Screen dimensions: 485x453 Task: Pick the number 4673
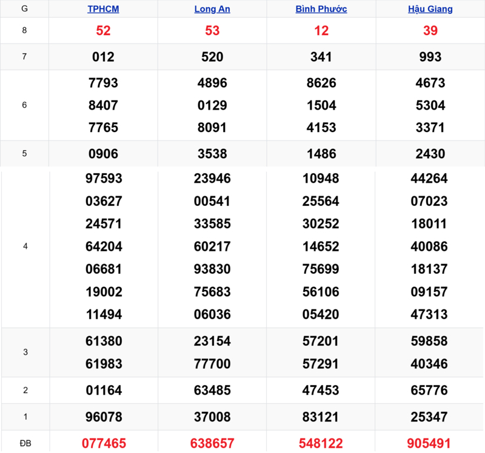430,83
